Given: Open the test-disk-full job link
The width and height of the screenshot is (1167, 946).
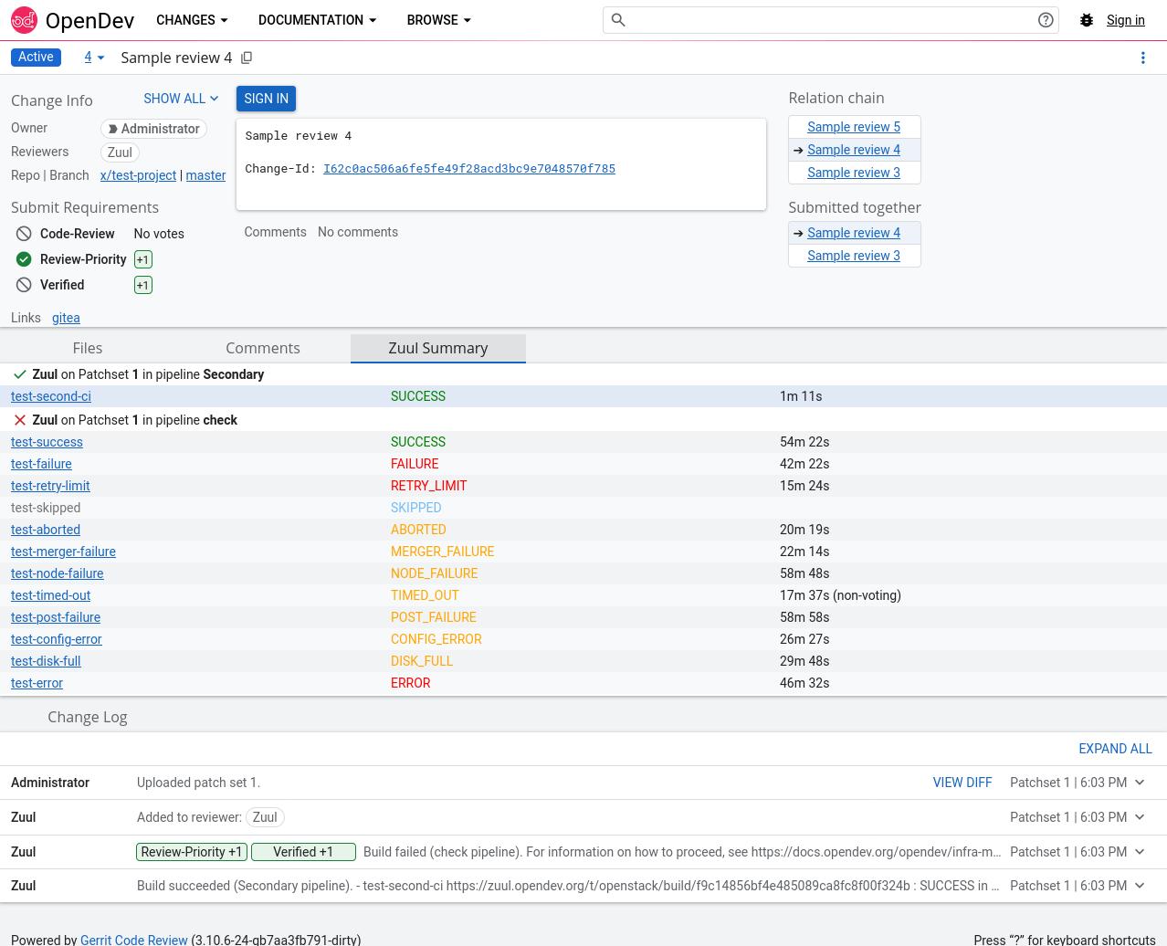Looking at the screenshot, I should click(46, 661).
